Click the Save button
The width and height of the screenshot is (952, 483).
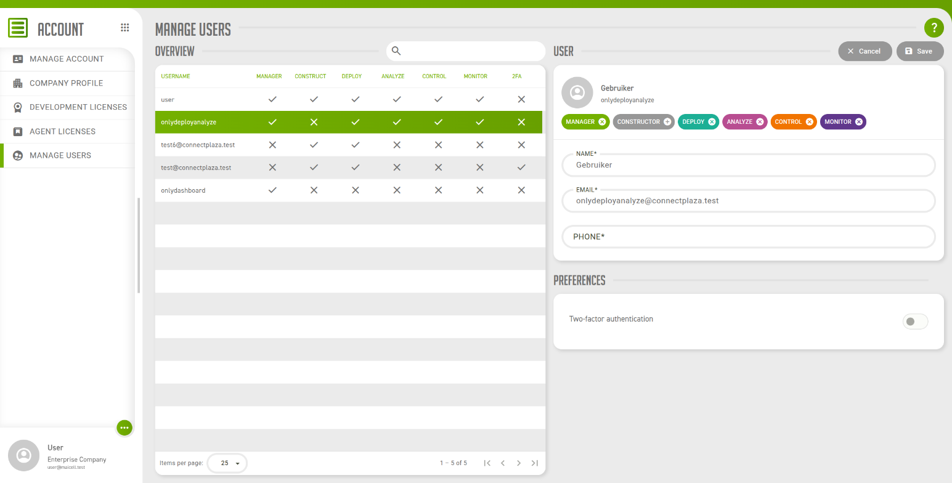pos(920,51)
